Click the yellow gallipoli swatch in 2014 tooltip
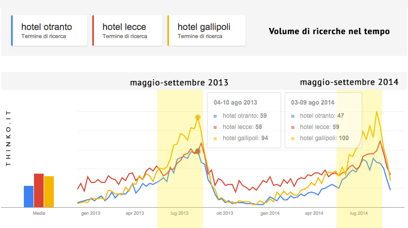408x228 pixels. 293,138
